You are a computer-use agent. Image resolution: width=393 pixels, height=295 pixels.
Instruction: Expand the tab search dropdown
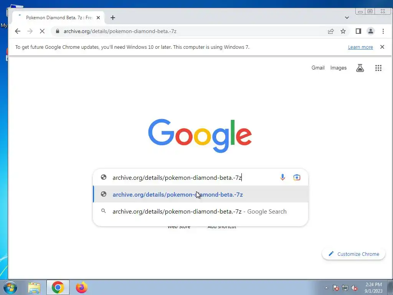tap(347, 18)
